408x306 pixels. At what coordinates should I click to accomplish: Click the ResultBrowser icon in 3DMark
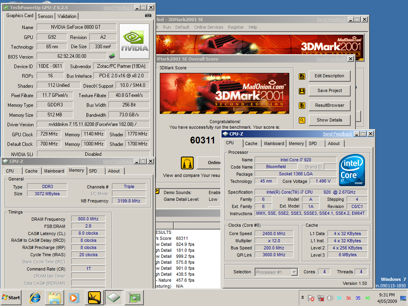tap(302, 105)
